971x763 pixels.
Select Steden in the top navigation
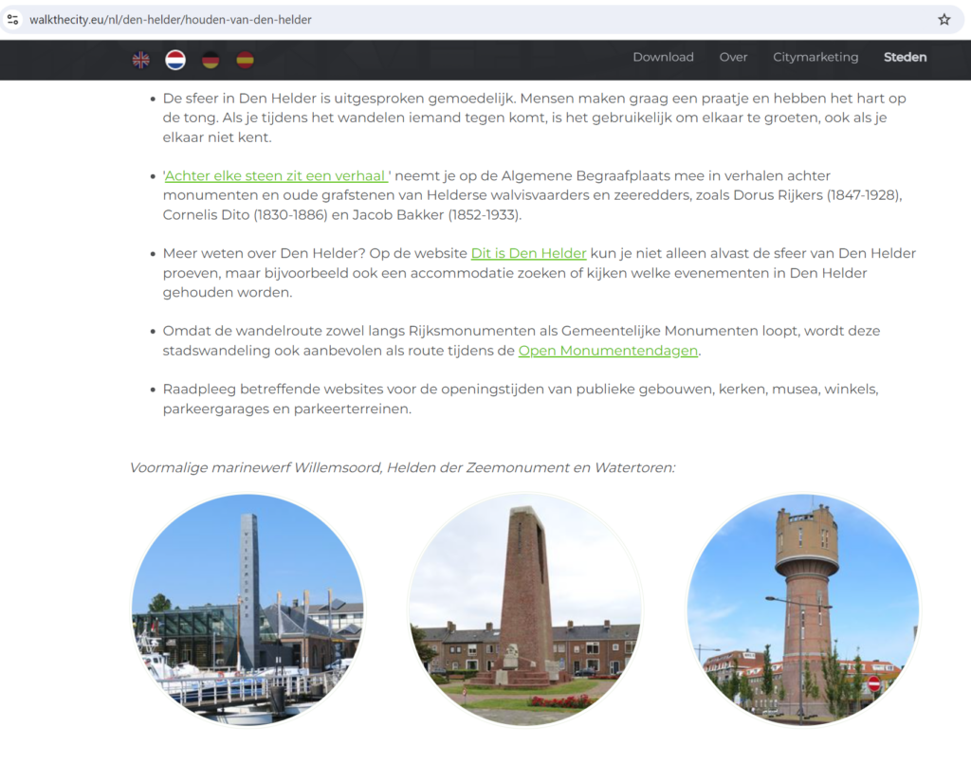[905, 57]
